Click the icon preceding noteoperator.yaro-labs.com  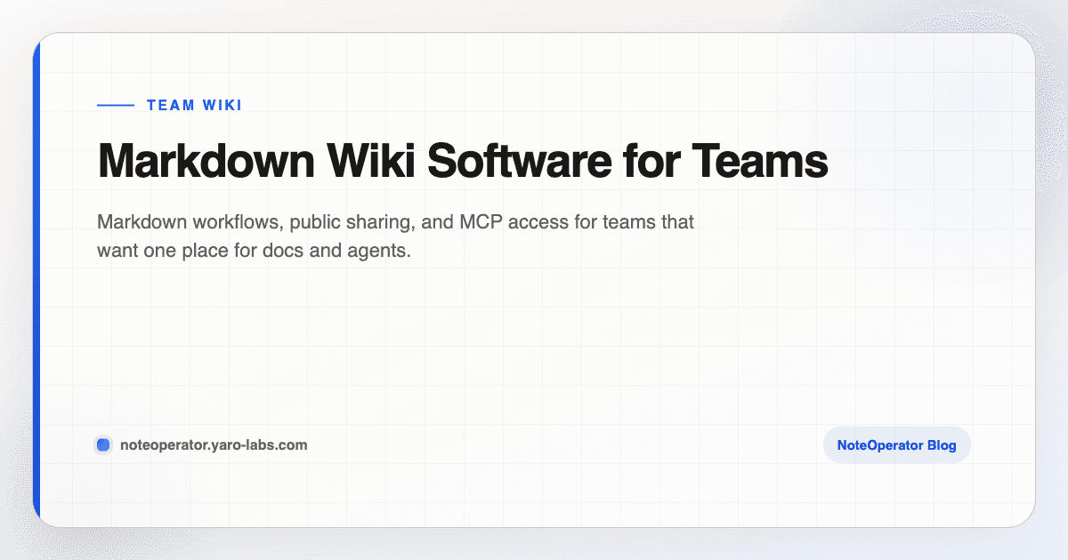pyautogui.click(x=103, y=444)
